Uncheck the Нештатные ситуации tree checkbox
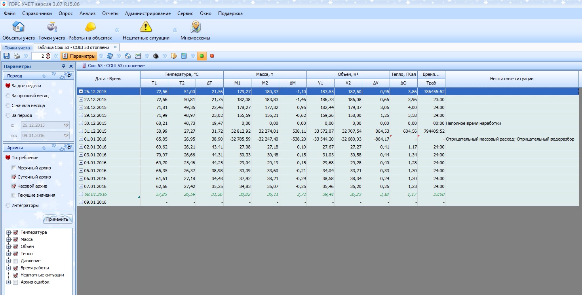 15,275
